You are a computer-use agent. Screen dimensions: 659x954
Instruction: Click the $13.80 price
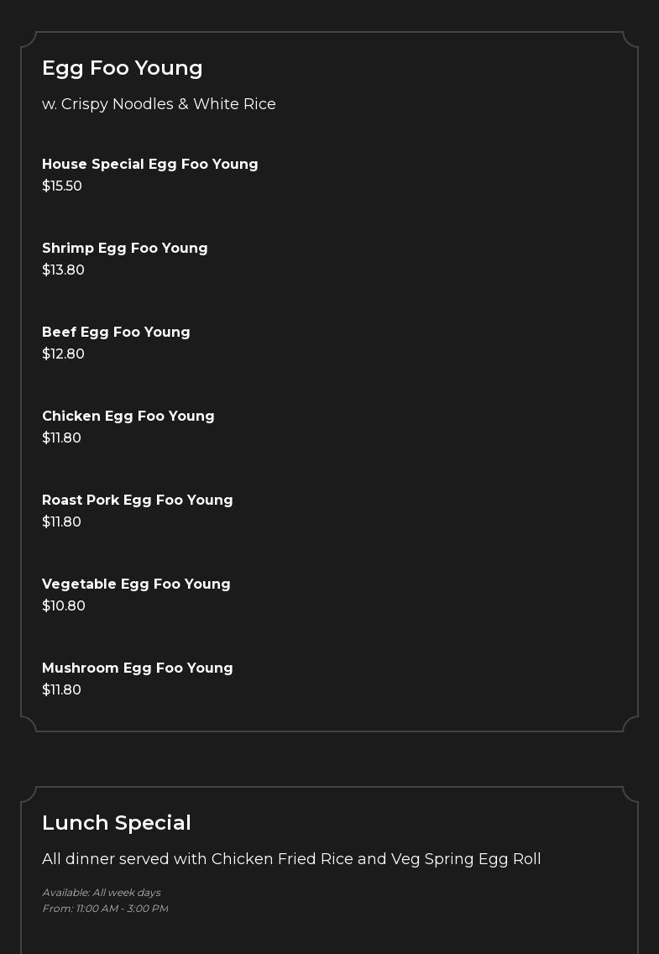[64, 270]
